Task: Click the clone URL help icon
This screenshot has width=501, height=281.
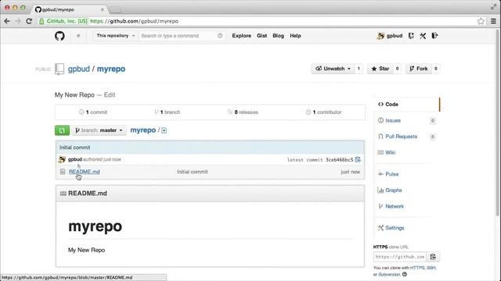Action: [x=405, y=274]
